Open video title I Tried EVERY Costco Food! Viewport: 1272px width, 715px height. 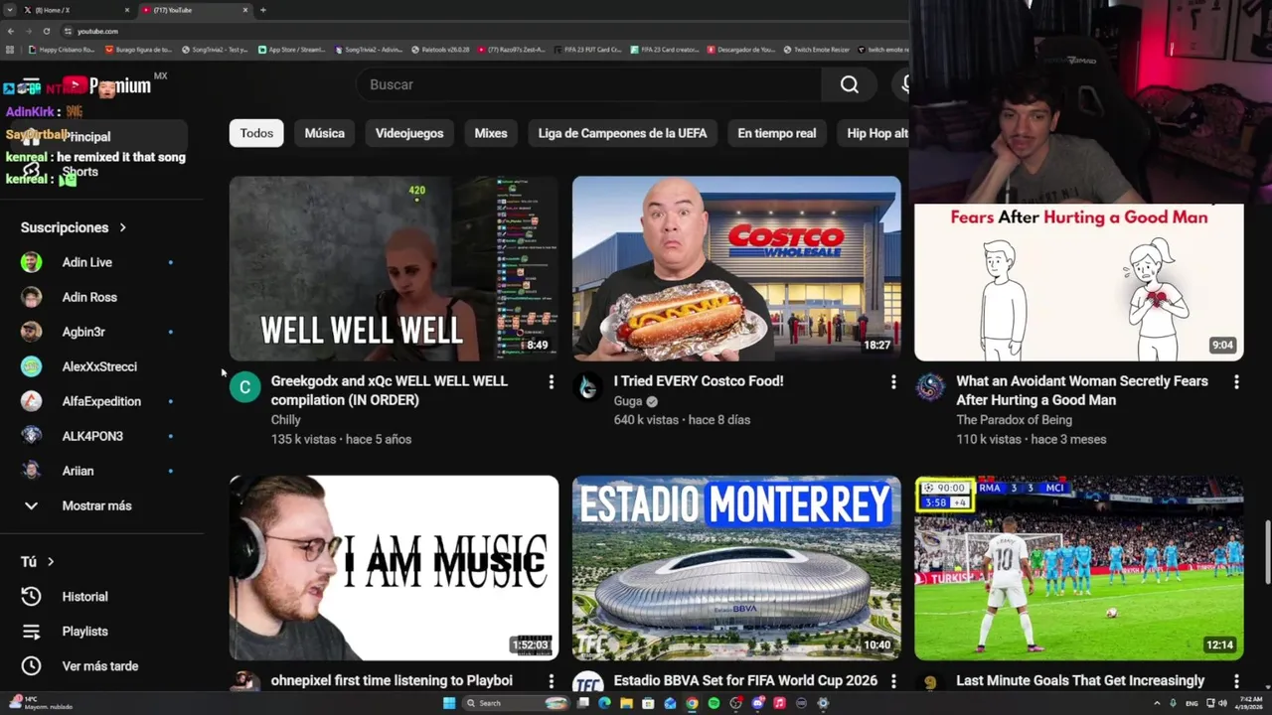[699, 381]
